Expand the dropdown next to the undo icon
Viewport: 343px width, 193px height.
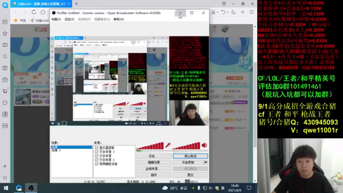(x=228, y=12)
